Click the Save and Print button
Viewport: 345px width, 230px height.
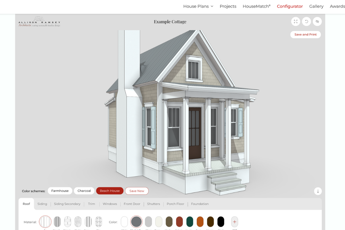pos(306,34)
